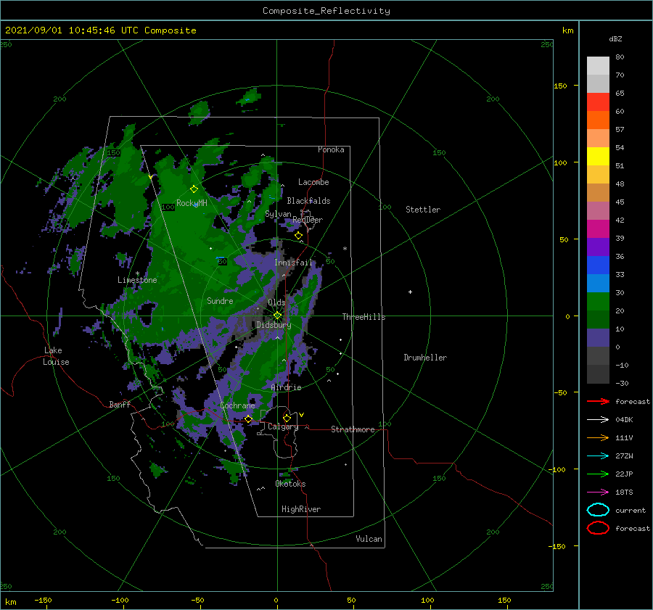Click the yellow diamond marker above Calgary
The image size is (653, 610).
tap(287, 418)
